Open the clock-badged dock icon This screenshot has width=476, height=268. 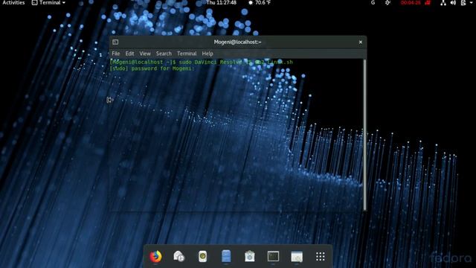[x=178, y=256]
